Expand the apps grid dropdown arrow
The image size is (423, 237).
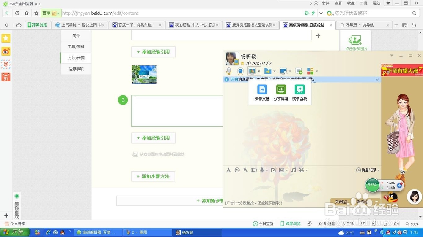(x=317, y=71)
